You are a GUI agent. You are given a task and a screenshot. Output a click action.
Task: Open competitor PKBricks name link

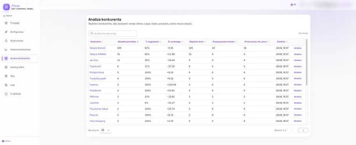[94, 97]
